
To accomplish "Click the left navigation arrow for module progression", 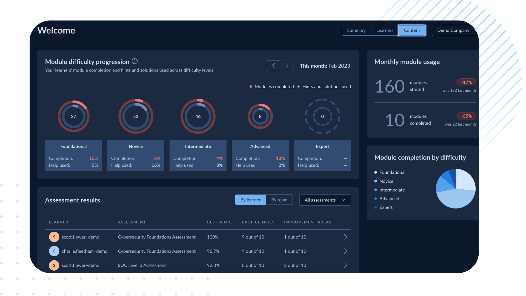I will (274, 66).
